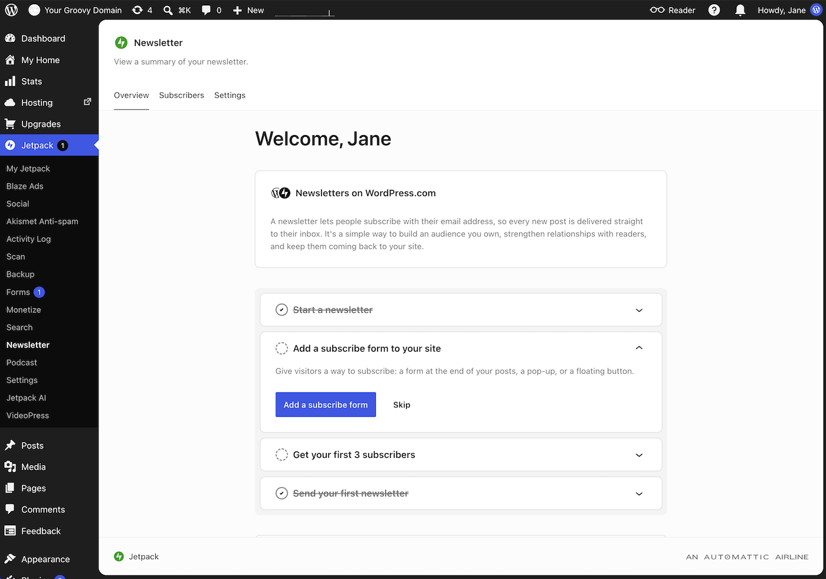Viewport: 826px width, 579px height.
Task: Click the Hosting cloud icon
Action: [10, 102]
